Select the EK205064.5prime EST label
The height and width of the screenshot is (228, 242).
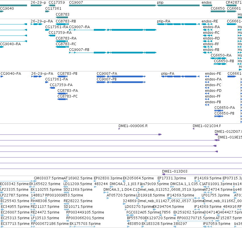(138, 178)
